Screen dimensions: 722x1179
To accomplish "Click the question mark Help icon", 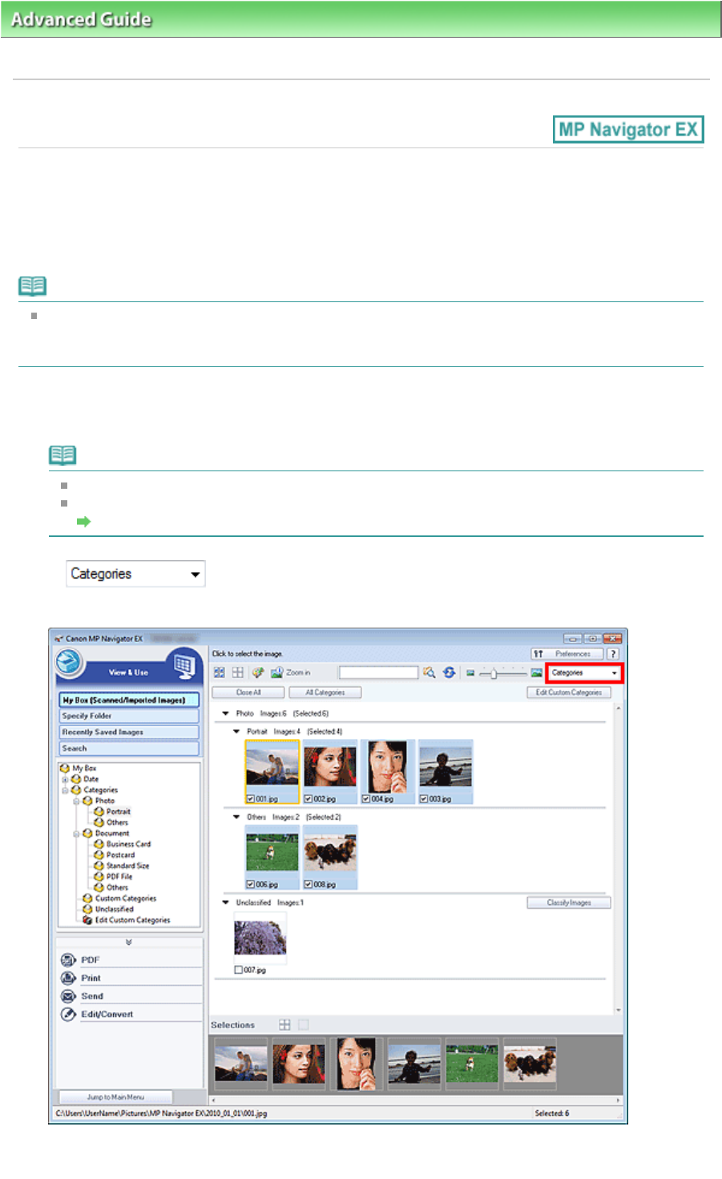I will [x=613, y=654].
